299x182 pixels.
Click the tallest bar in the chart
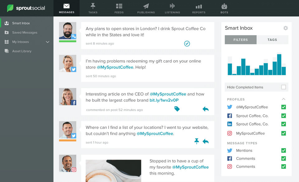279,65
